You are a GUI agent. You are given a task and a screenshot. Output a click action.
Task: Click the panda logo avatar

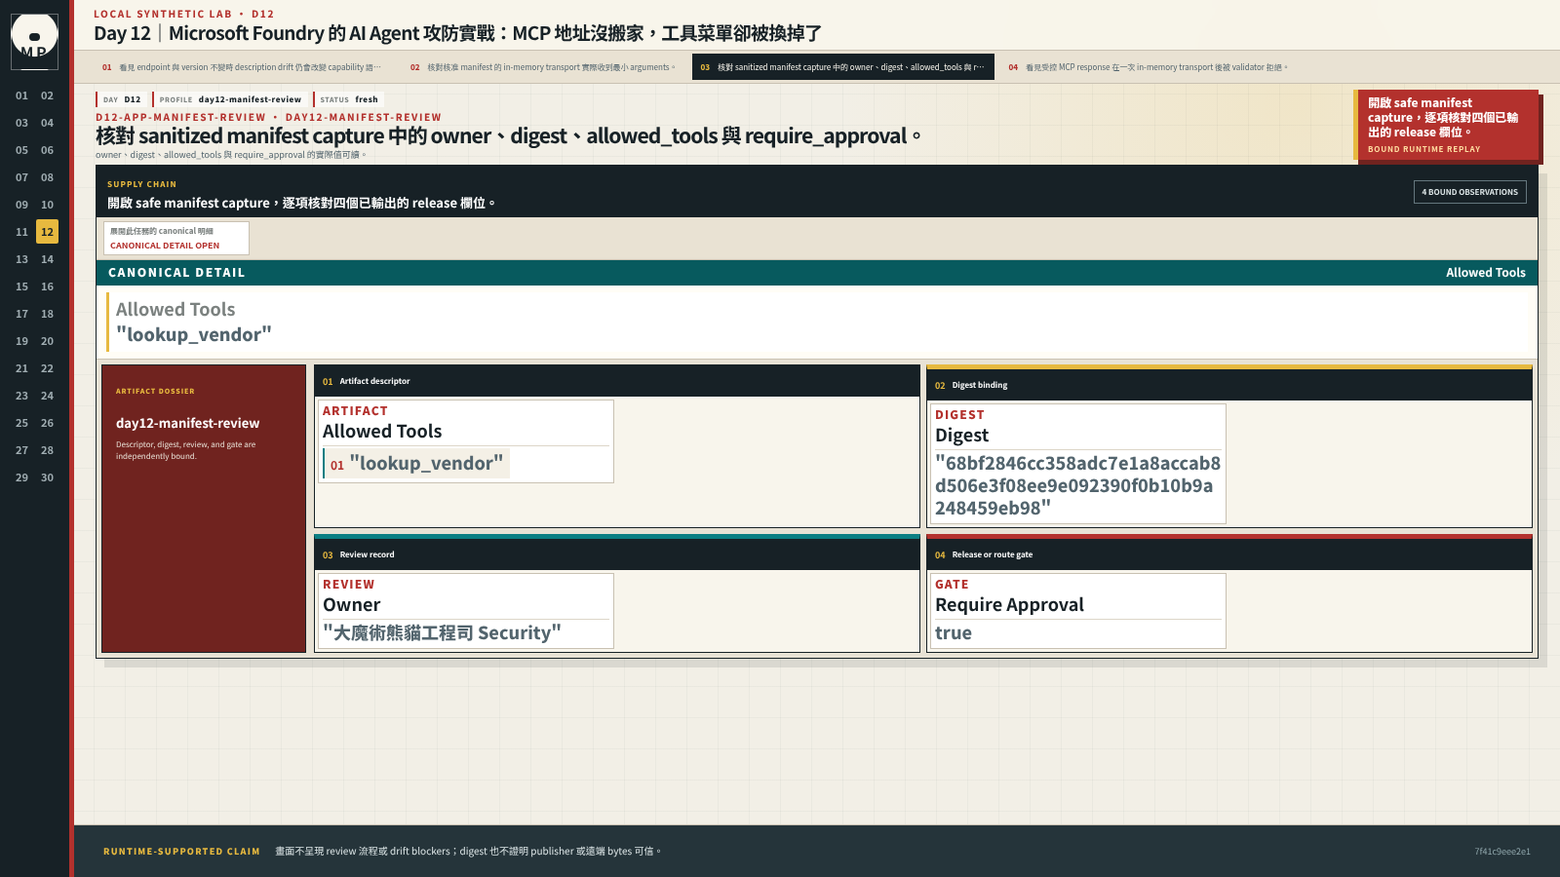tap(34, 41)
